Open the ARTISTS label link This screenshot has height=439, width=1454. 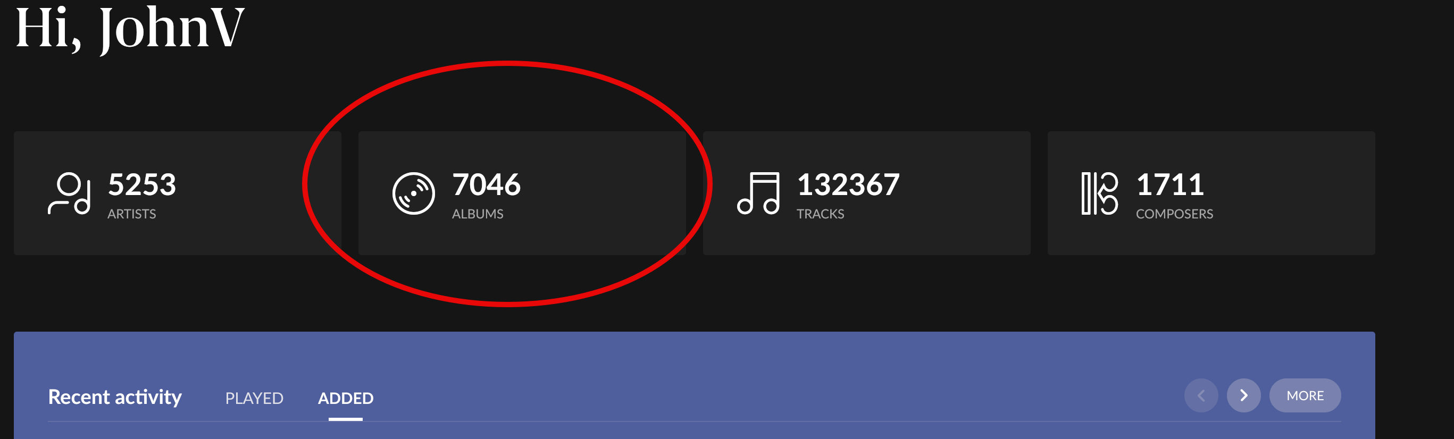coord(131,214)
